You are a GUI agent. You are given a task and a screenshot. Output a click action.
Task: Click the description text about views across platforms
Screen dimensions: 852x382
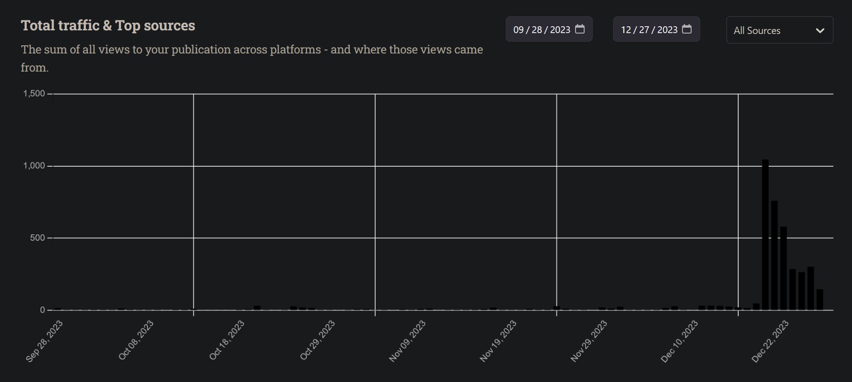click(x=252, y=58)
